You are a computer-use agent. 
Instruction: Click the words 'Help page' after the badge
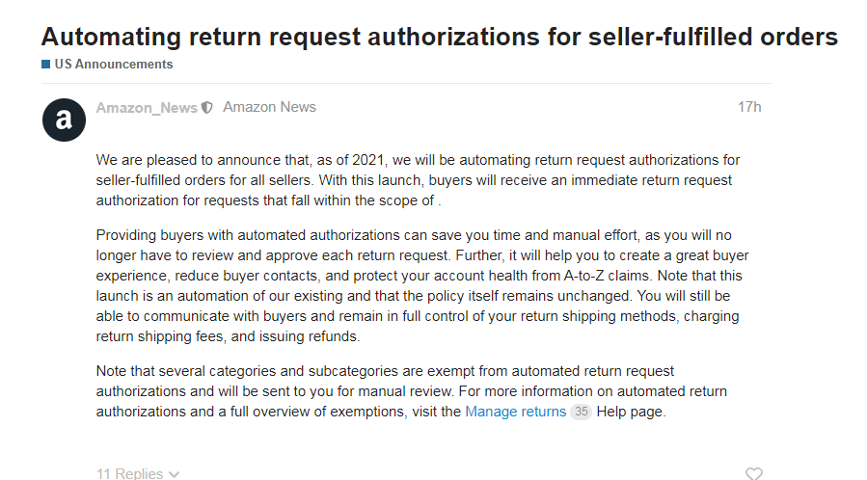tap(631, 412)
